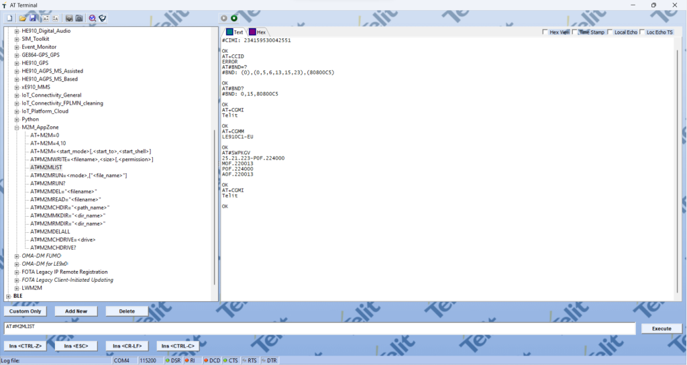
Task: Click the dark shield-shaped toolbar icon
Action: click(103, 18)
